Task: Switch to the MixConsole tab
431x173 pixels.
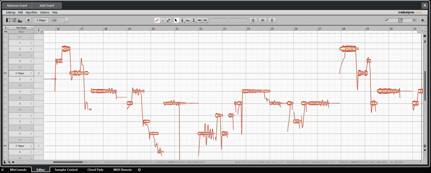Action: point(18,170)
